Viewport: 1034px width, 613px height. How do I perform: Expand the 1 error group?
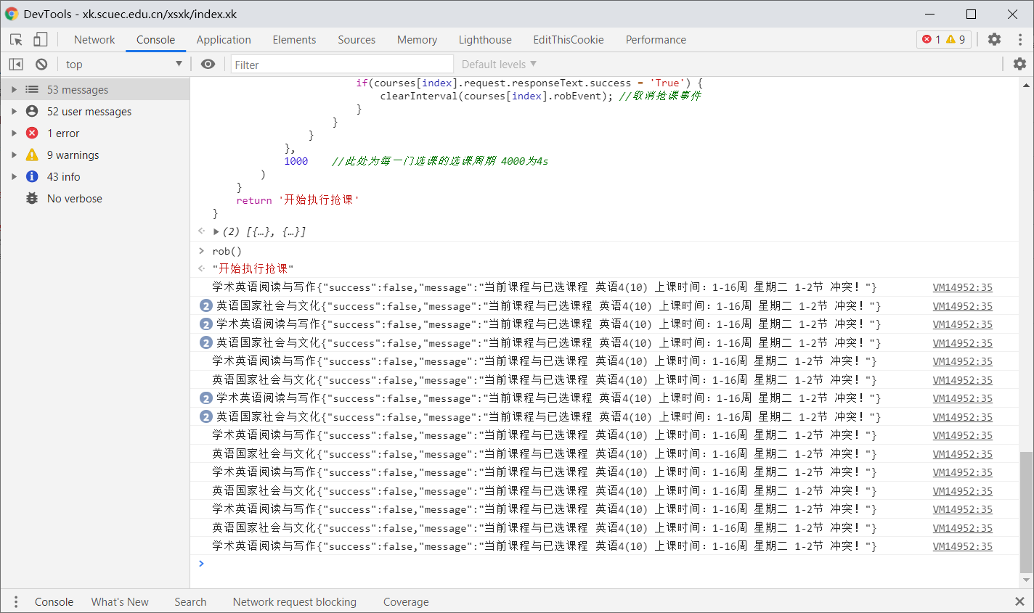[x=14, y=133]
